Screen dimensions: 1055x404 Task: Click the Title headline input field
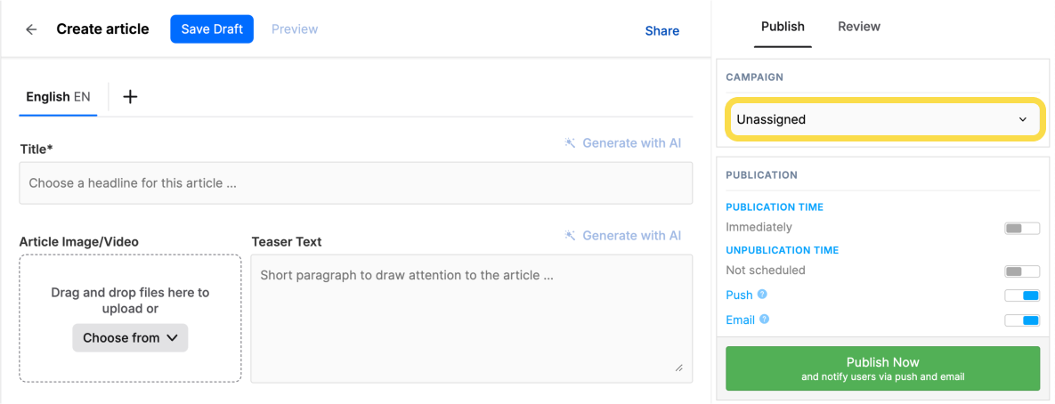coord(356,182)
